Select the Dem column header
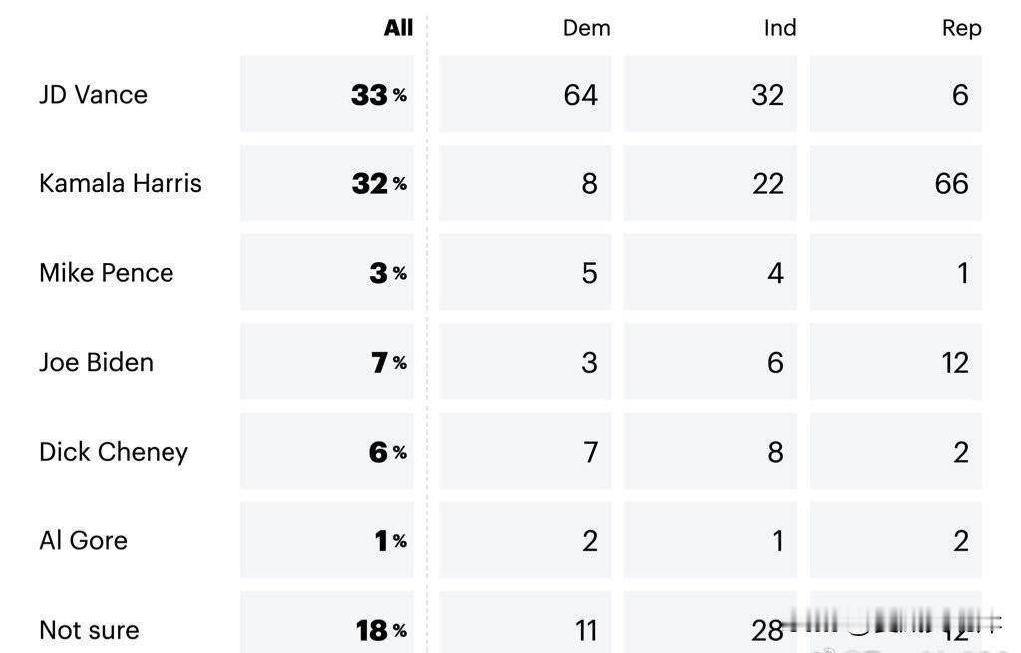The image size is (1021, 653). pyautogui.click(x=586, y=28)
